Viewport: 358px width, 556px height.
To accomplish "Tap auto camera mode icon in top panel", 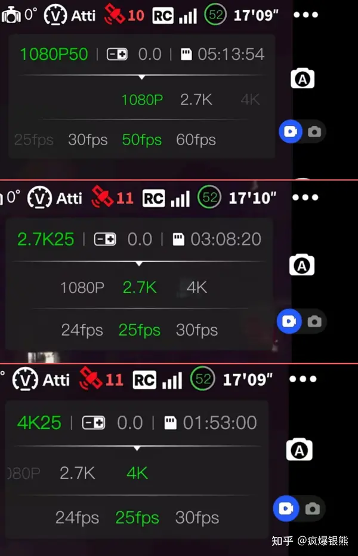I will 303,79.
